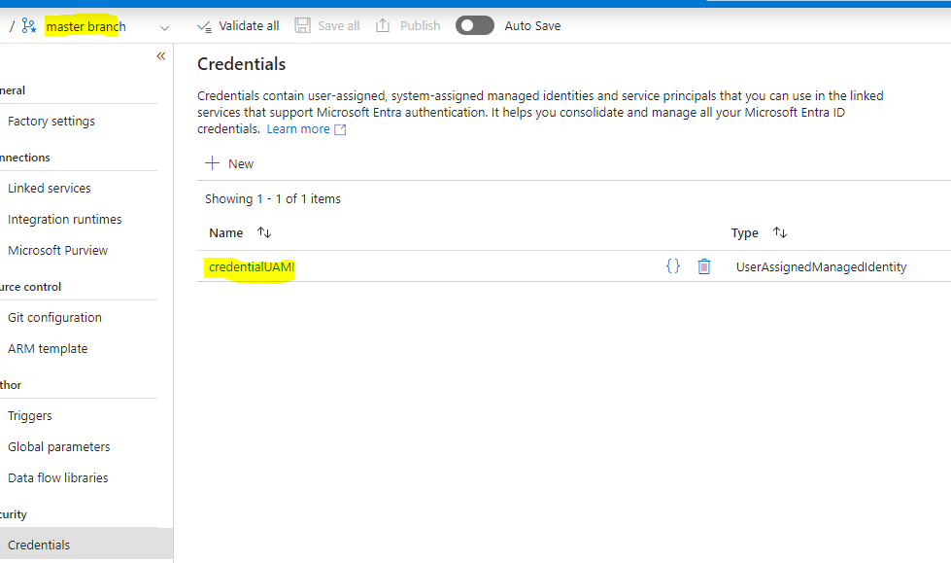Open ARM template from source control section

tap(47, 348)
